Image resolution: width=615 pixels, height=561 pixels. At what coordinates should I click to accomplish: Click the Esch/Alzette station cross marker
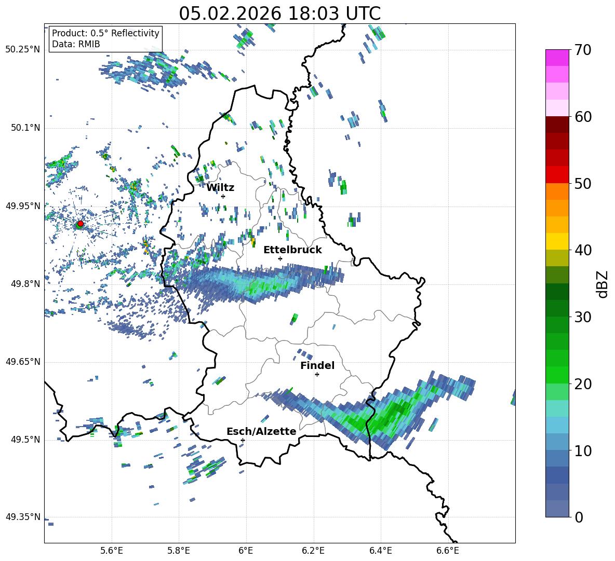pyautogui.click(x=243, y=440)
